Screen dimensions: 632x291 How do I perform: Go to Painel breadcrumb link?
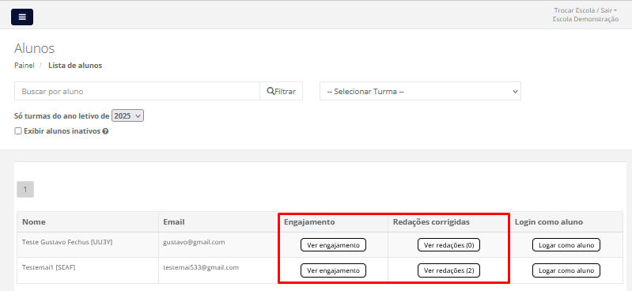pos(25,66)
